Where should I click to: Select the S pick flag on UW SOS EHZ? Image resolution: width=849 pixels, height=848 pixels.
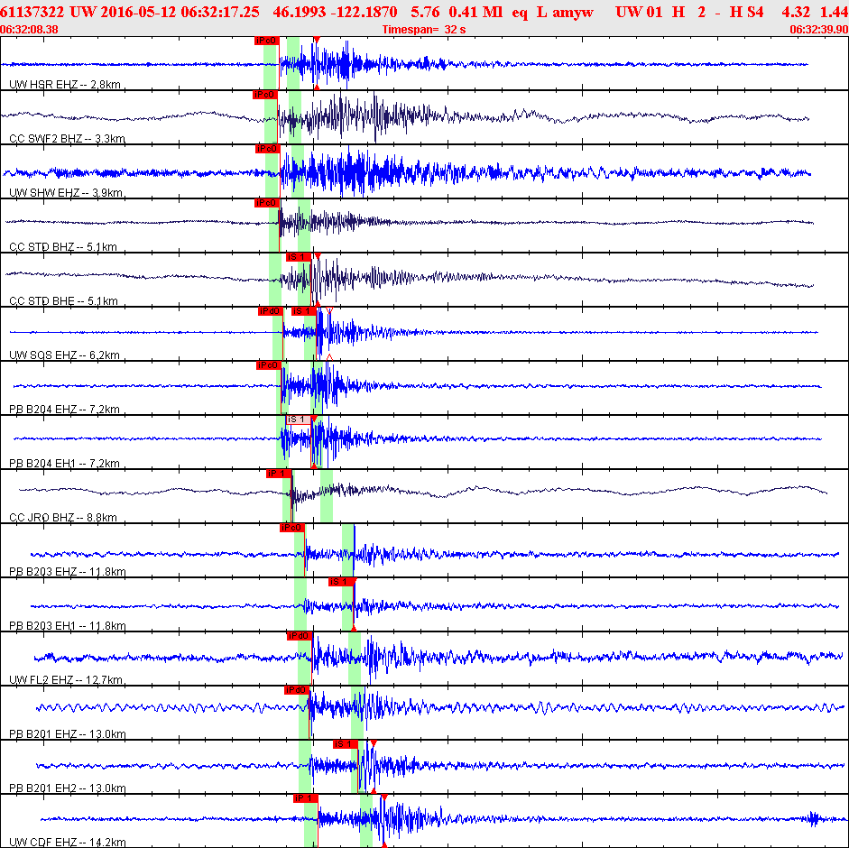click(x=304, y=311)
